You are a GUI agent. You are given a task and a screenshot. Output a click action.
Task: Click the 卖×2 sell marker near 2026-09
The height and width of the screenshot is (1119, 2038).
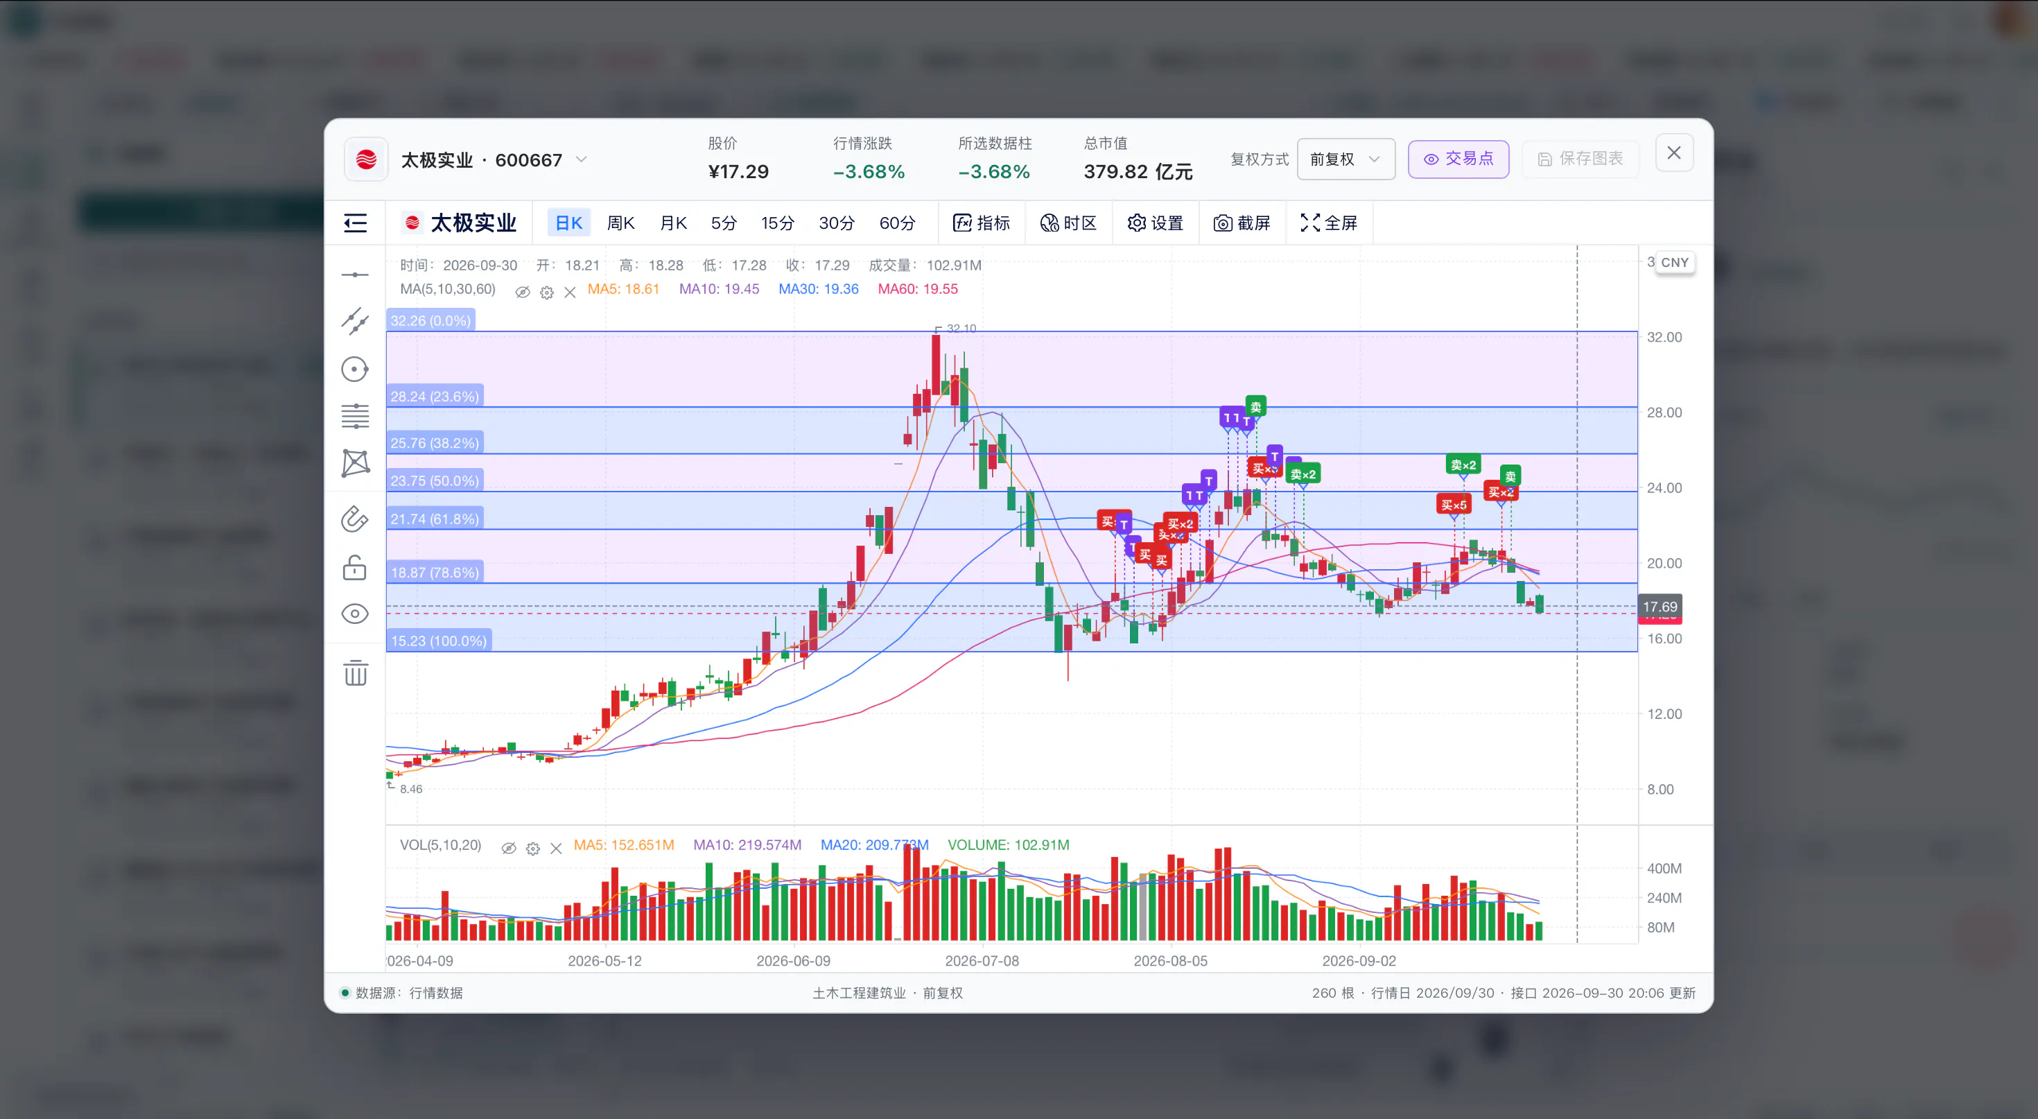1463,465
